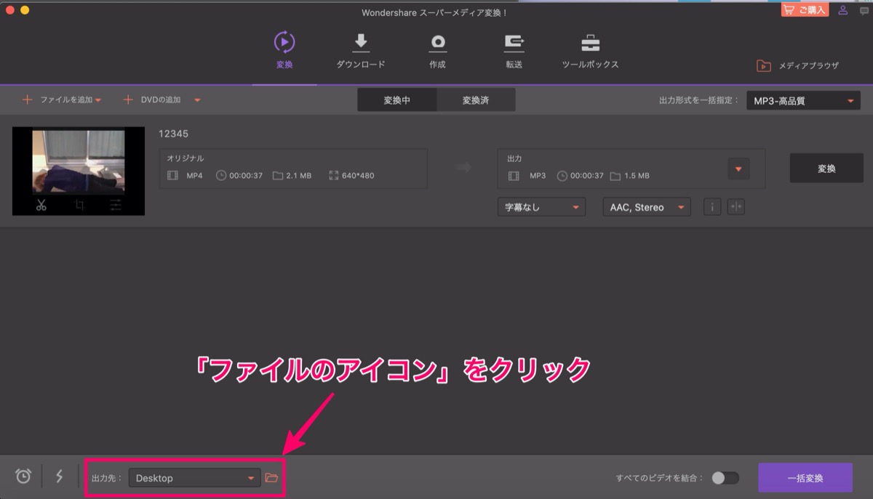Select the 変換中 tab
Viewport: 873px width, 499px height.
point(397,100)
